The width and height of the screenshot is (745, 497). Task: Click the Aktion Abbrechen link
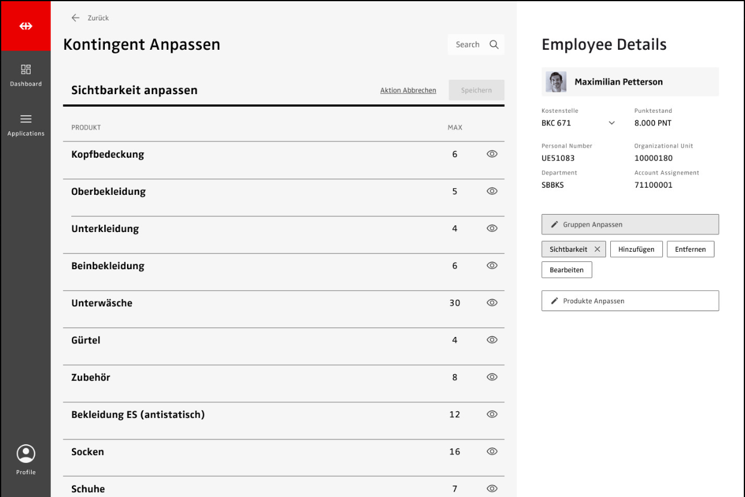tap(408, 91)
